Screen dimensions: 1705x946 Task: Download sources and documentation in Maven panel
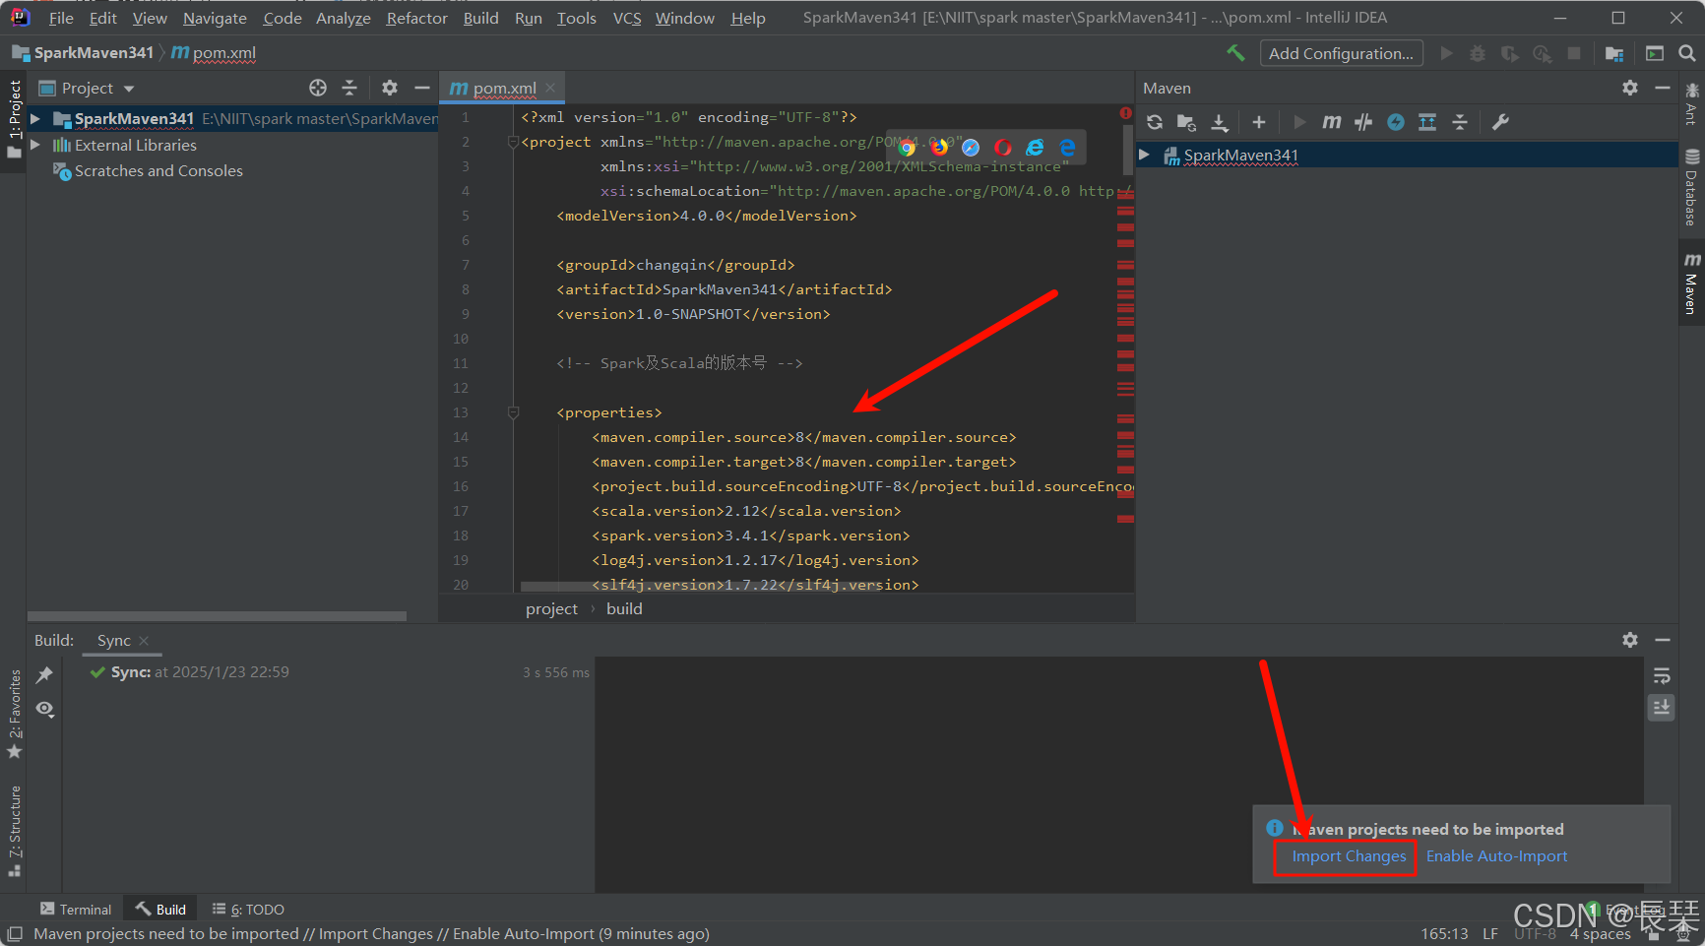click(x=1220, y=122)
